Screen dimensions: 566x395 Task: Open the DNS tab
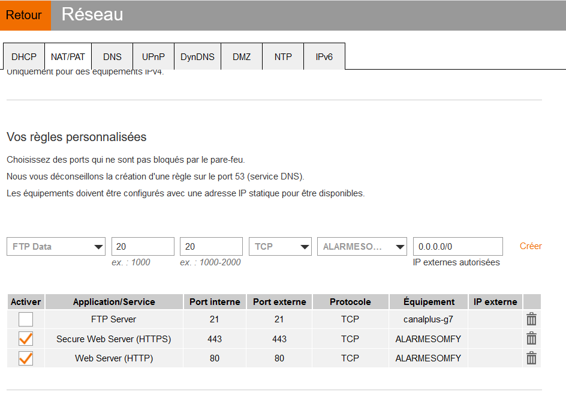pos(112,57)
